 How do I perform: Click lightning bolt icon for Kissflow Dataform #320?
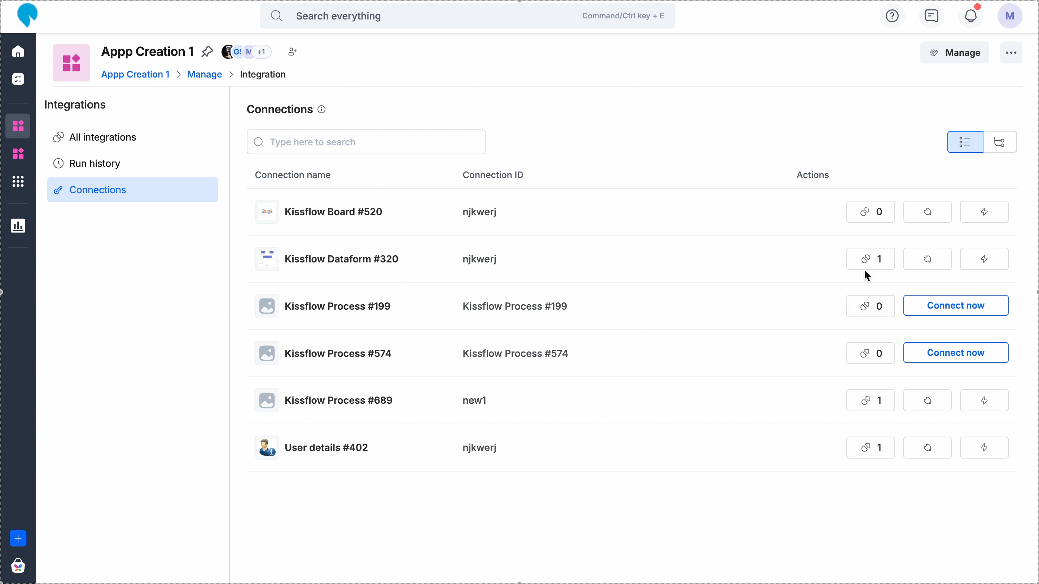984,259
